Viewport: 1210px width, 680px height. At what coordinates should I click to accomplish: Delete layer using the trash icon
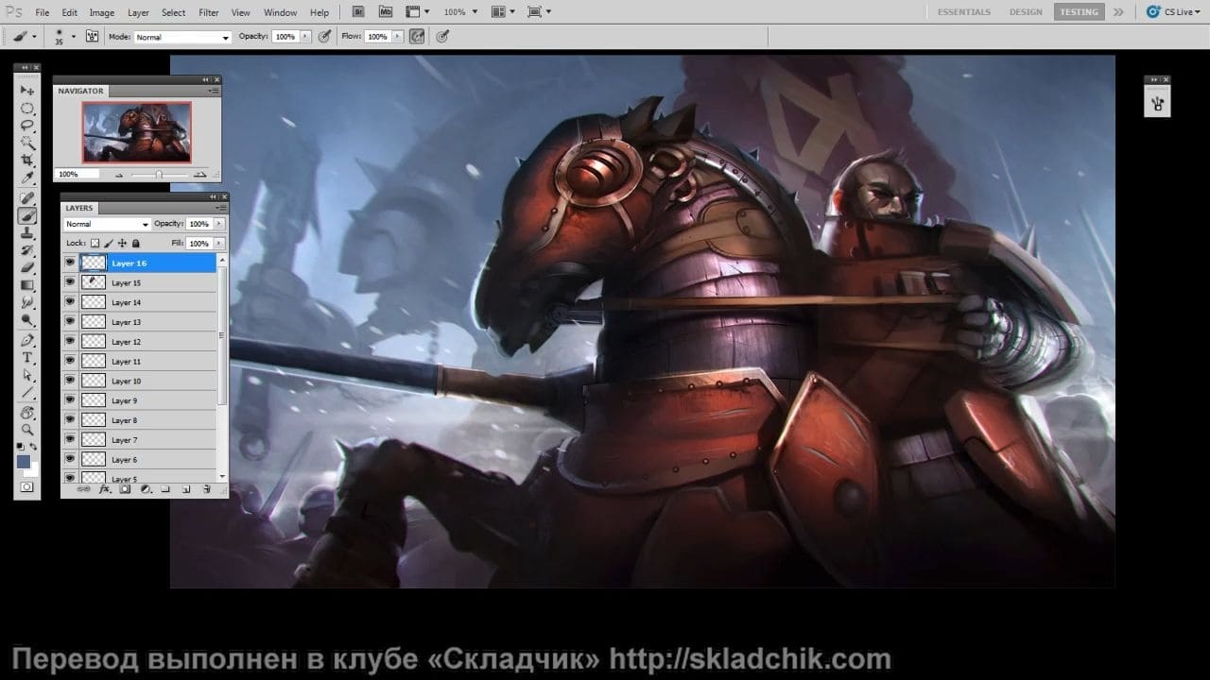[x=206, y=489]
